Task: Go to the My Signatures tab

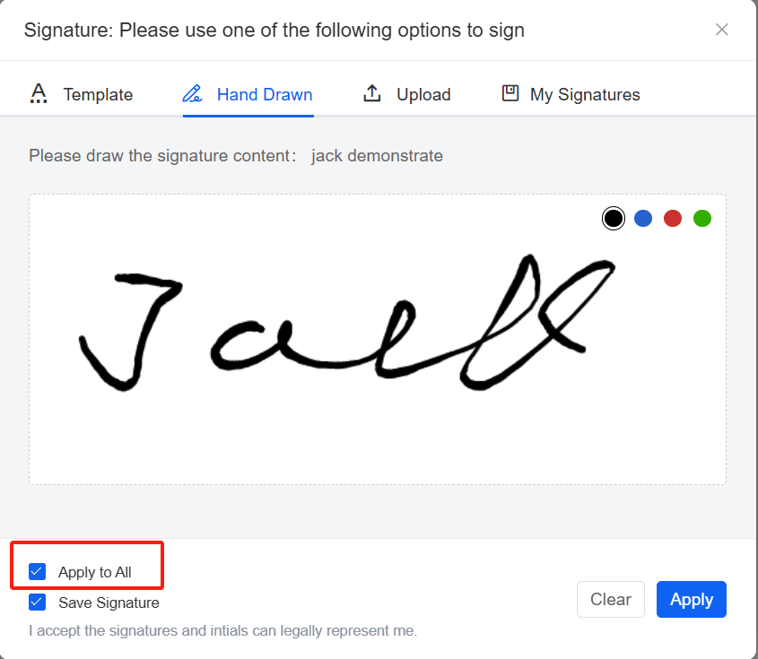Action: (585, 94)
